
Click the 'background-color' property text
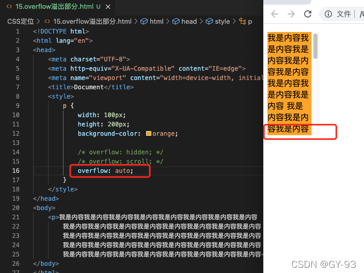tap(107, 134)
